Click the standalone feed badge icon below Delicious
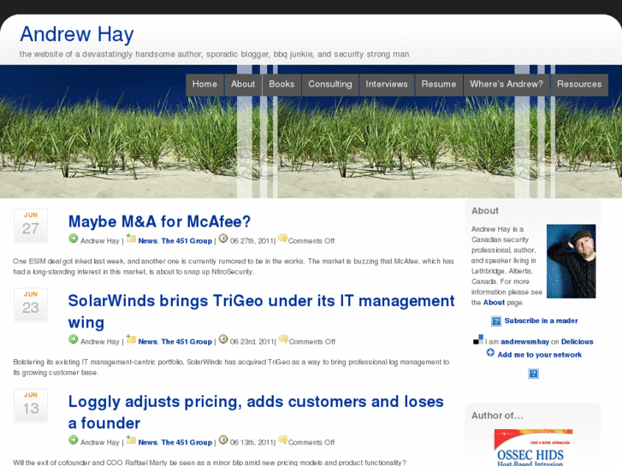Screen dimensions: 622x466 click(x=534, y=374)
